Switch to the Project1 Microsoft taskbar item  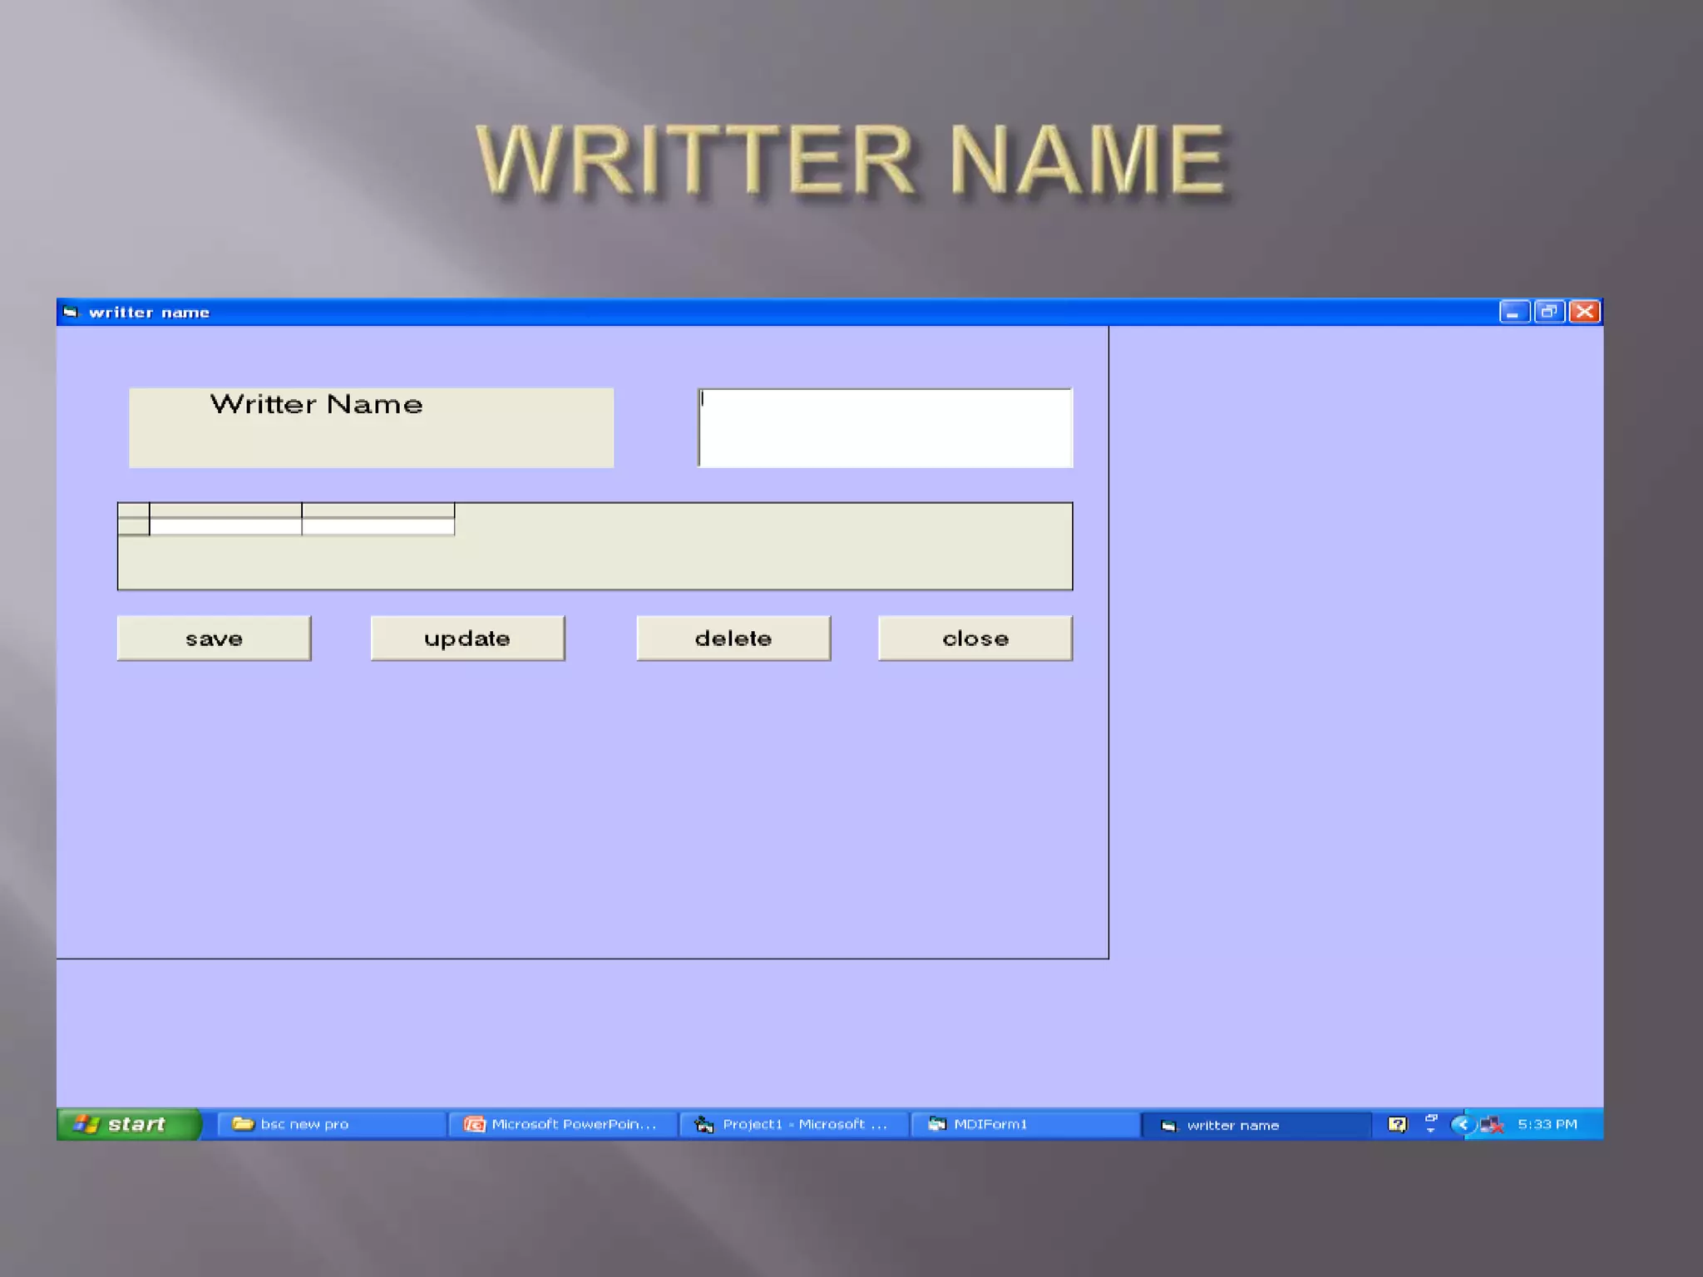(792, 1124)
